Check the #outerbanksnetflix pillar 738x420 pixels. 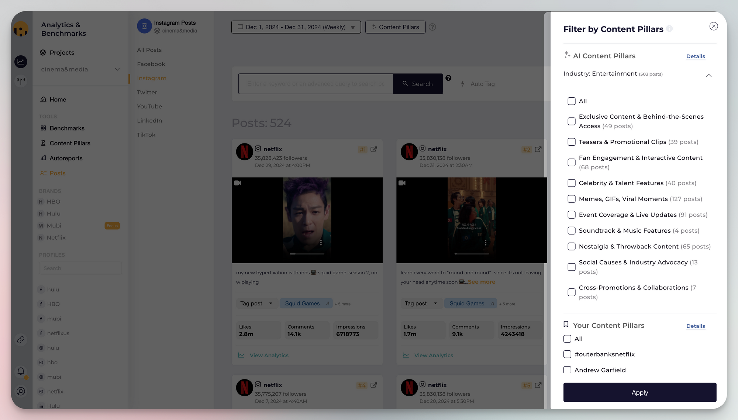click(x=567, y=354)
